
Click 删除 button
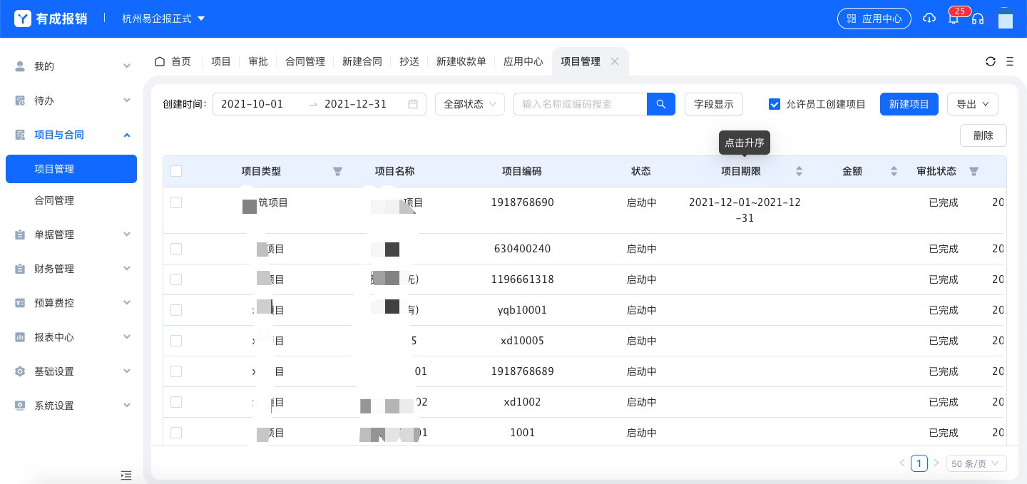pos(983,135)
